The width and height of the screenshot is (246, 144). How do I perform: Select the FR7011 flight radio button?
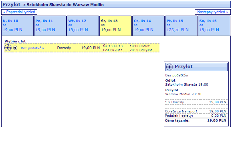pos(15,48)
